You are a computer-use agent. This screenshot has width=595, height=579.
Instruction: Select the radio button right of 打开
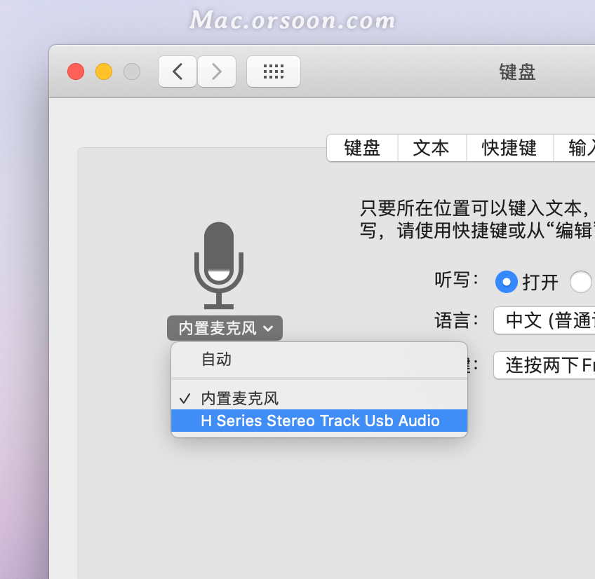(581, 282)
